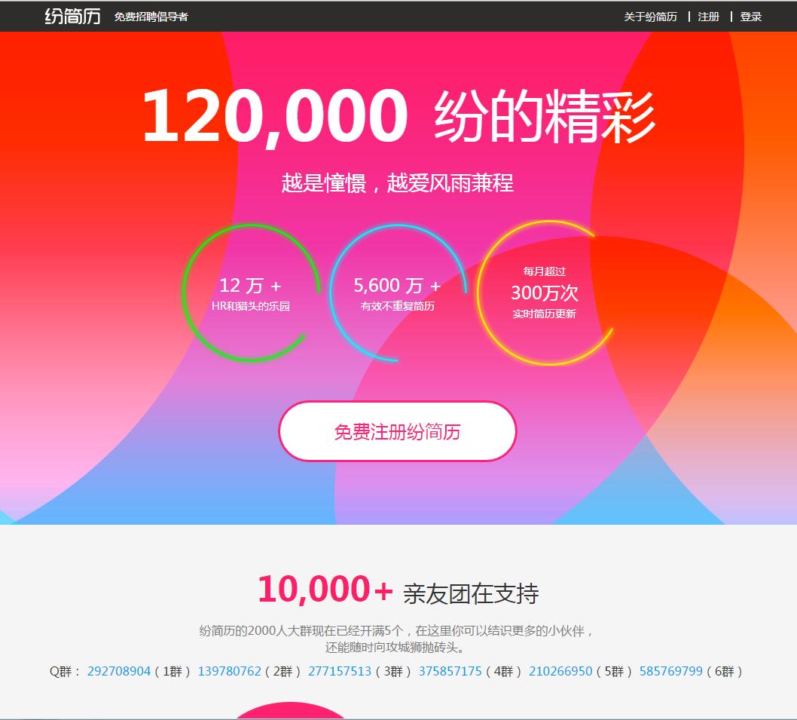Click the 免费注册纷简历 button
Viewport: 797px width, 720px height.
(398, 431)
